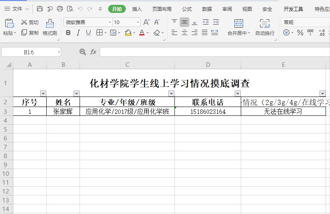Click the Insert Function fx icon
Screen dimensions: 330x214
(93, 52)
